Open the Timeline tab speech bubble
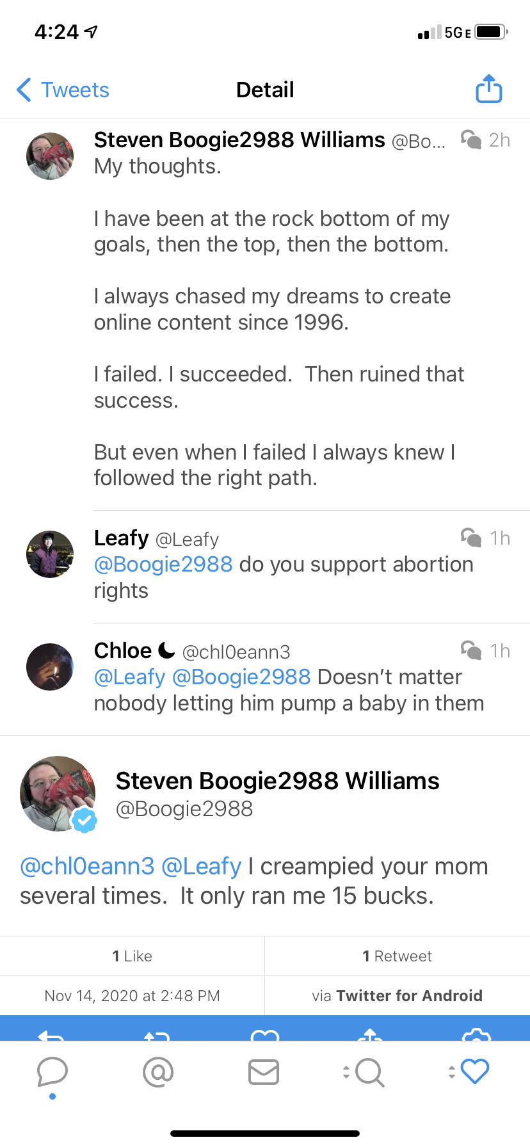The image size is (530, 1147). [52, 1071]
